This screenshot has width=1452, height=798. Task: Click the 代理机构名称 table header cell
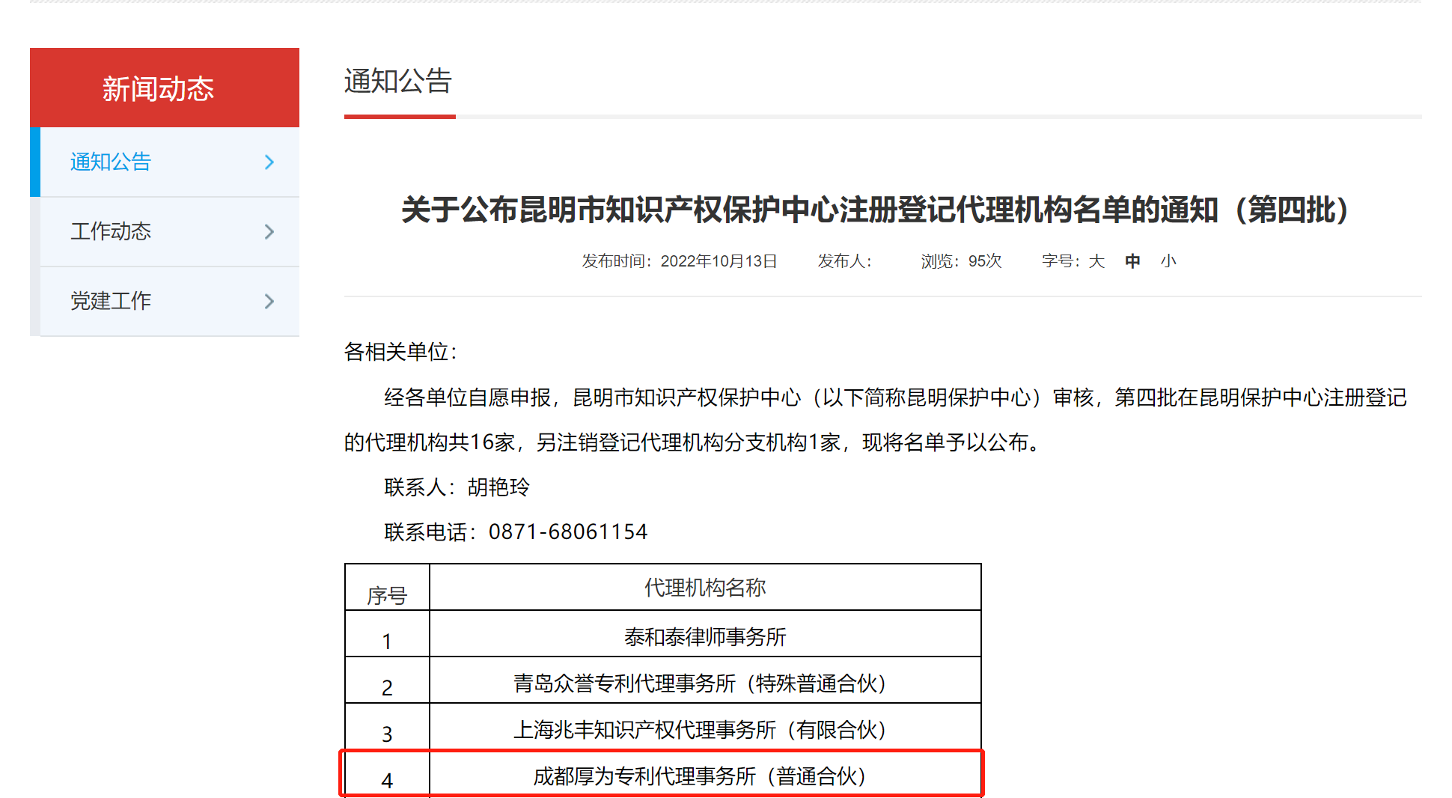pos(705,588)
